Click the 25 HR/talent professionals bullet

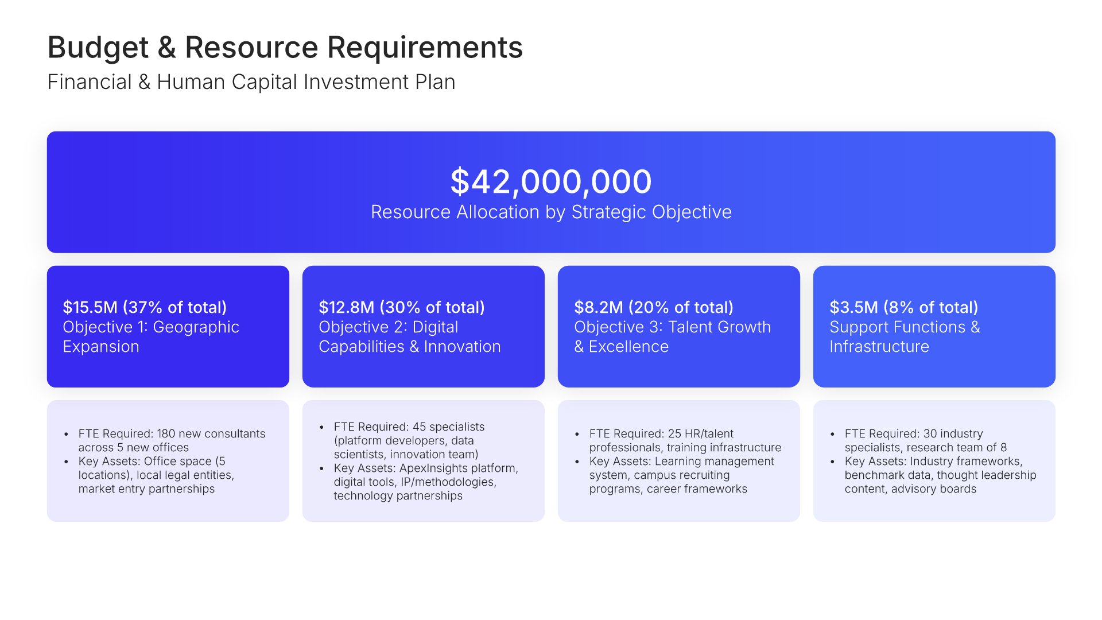point(684,440)
